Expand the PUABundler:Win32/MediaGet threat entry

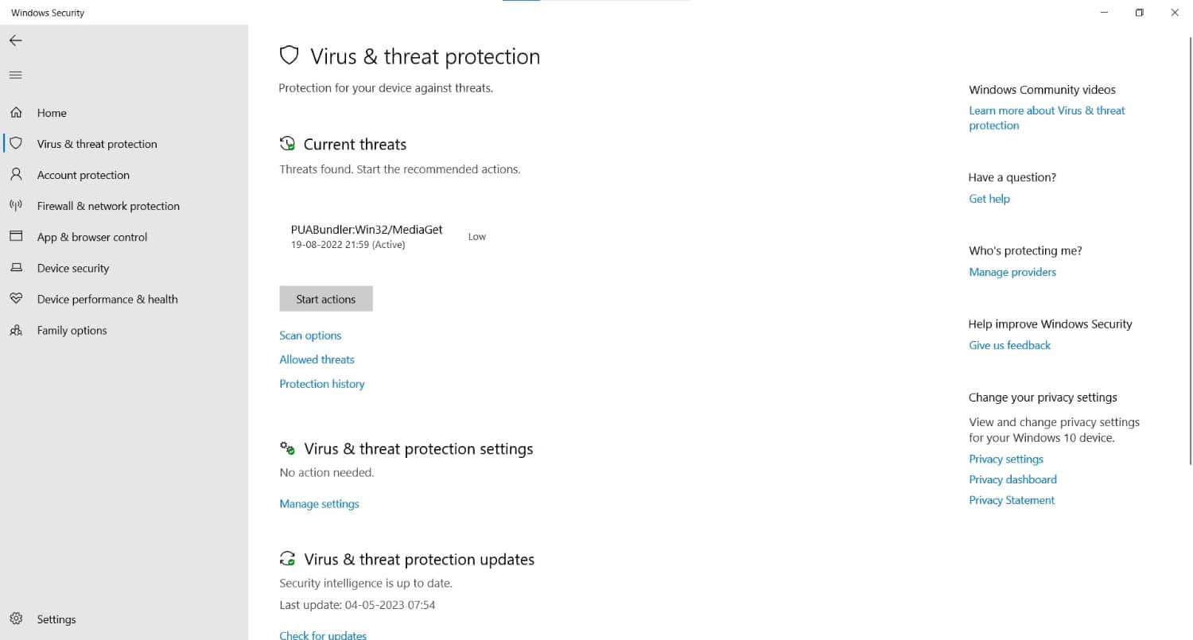[388, 236]
